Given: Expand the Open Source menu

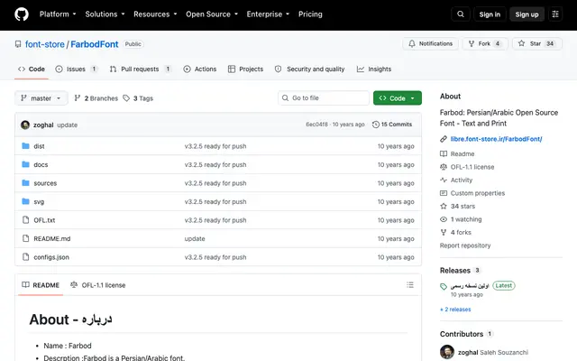Looking at the screenshot, I should (212, 14).
